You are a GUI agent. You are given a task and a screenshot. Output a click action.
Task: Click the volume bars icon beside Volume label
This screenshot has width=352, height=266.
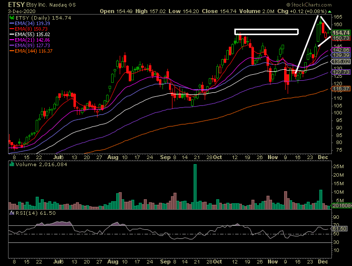12,164
